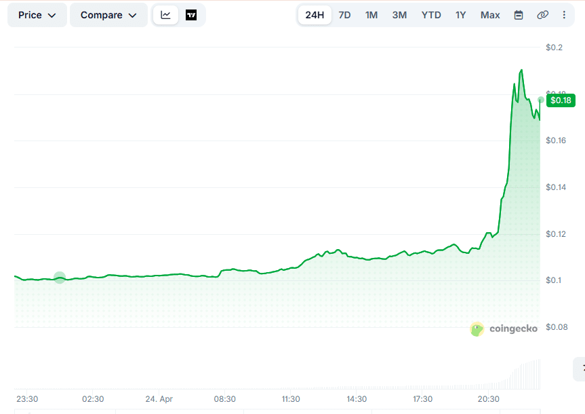
Task: Click the Max timeframe button
Action: tap(489, 14)
